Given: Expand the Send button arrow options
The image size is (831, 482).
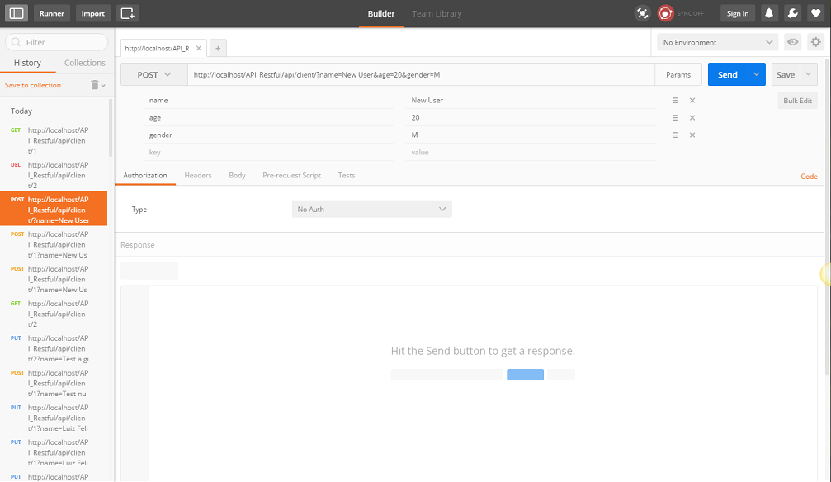Looking at the screenshot, I should (x=756, y=74).
